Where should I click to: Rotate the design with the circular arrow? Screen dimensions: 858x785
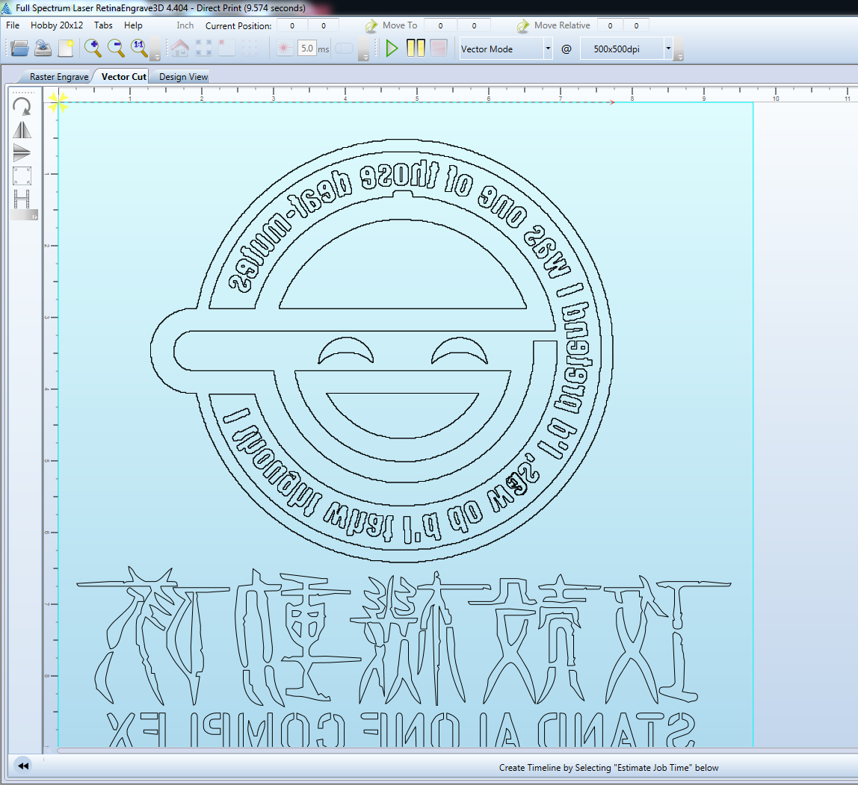tap(22, 107)
